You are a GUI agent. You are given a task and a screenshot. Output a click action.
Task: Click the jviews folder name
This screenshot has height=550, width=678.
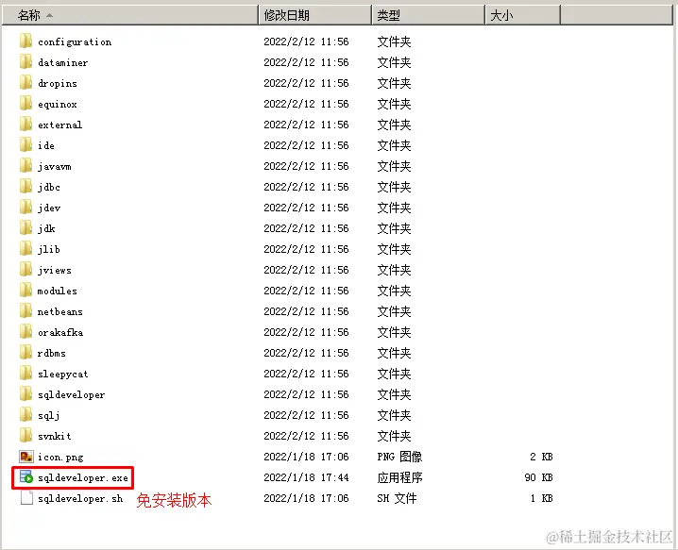55,270
